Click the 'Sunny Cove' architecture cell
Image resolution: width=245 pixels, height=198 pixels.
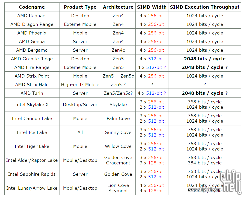point(118,132)
